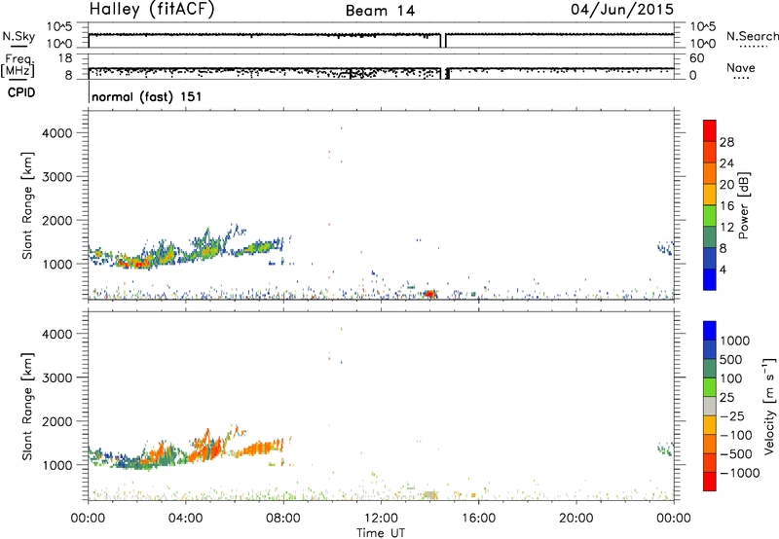
Task: Click the '3000' tick of the power panel
Action: [x=56, y=177]
